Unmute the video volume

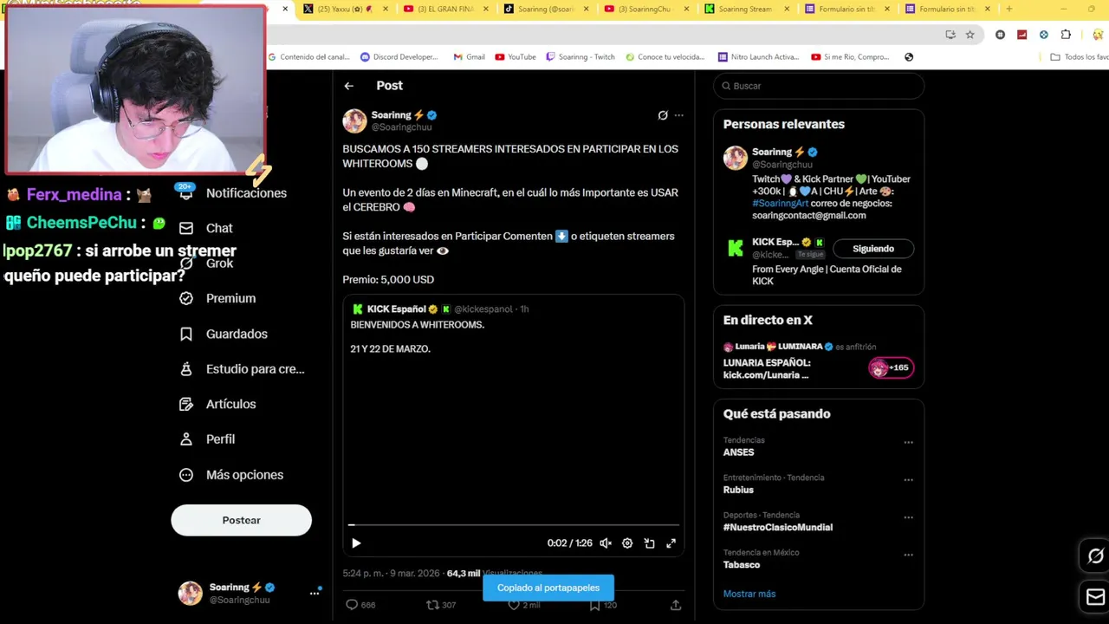[606, 543]
